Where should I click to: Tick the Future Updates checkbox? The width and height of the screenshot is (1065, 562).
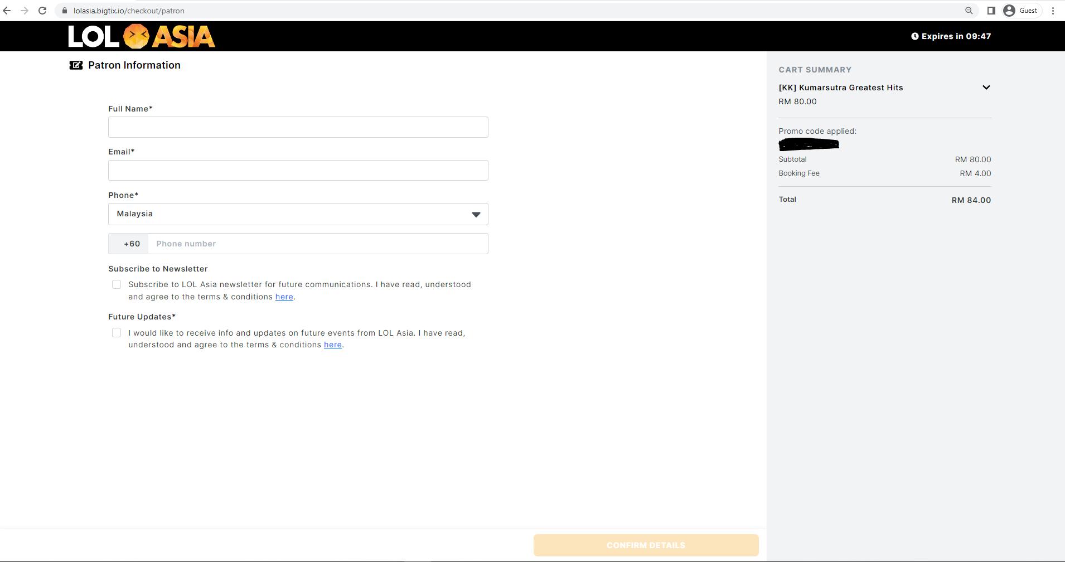point(117,333)
